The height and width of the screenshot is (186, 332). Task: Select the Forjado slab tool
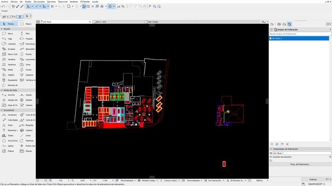pyautogui.click(x=26, y=39)
